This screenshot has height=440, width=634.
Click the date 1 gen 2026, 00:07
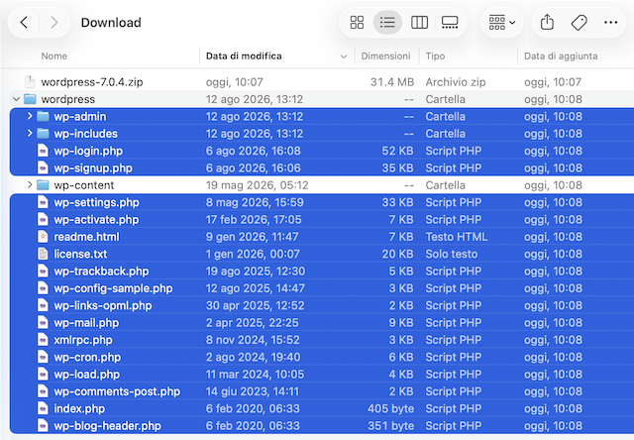[253, 254]
